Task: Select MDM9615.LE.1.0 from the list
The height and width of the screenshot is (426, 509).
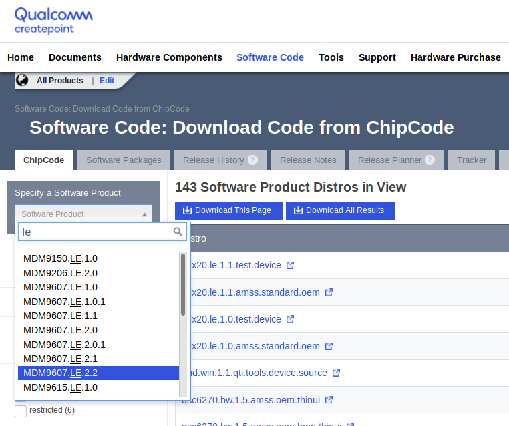Action: coord(98,387)
